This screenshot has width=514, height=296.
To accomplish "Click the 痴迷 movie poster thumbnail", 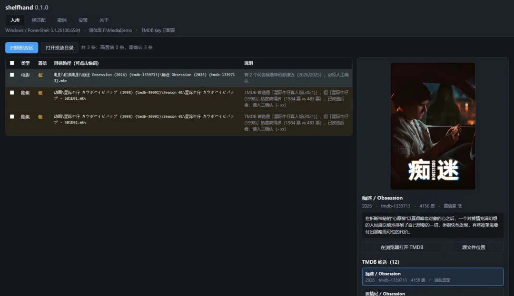I will 433,126.
